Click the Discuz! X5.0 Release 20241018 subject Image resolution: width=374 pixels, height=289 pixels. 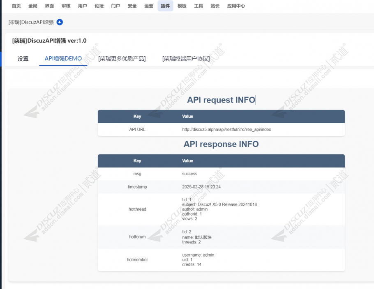tap(227, 204)
